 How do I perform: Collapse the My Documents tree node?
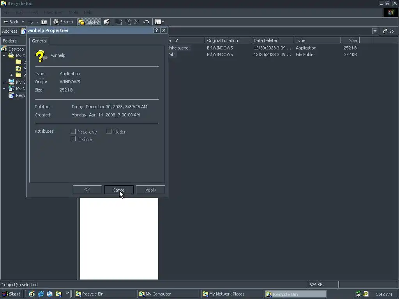(4, 55)
